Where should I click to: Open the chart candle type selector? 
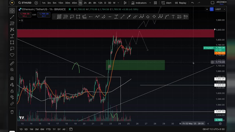[125, 3]
